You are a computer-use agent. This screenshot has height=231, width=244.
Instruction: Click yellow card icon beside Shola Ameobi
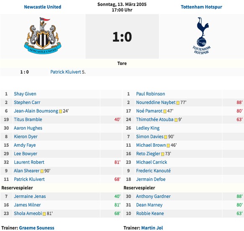pyautogui.click(x=44, y=214)
